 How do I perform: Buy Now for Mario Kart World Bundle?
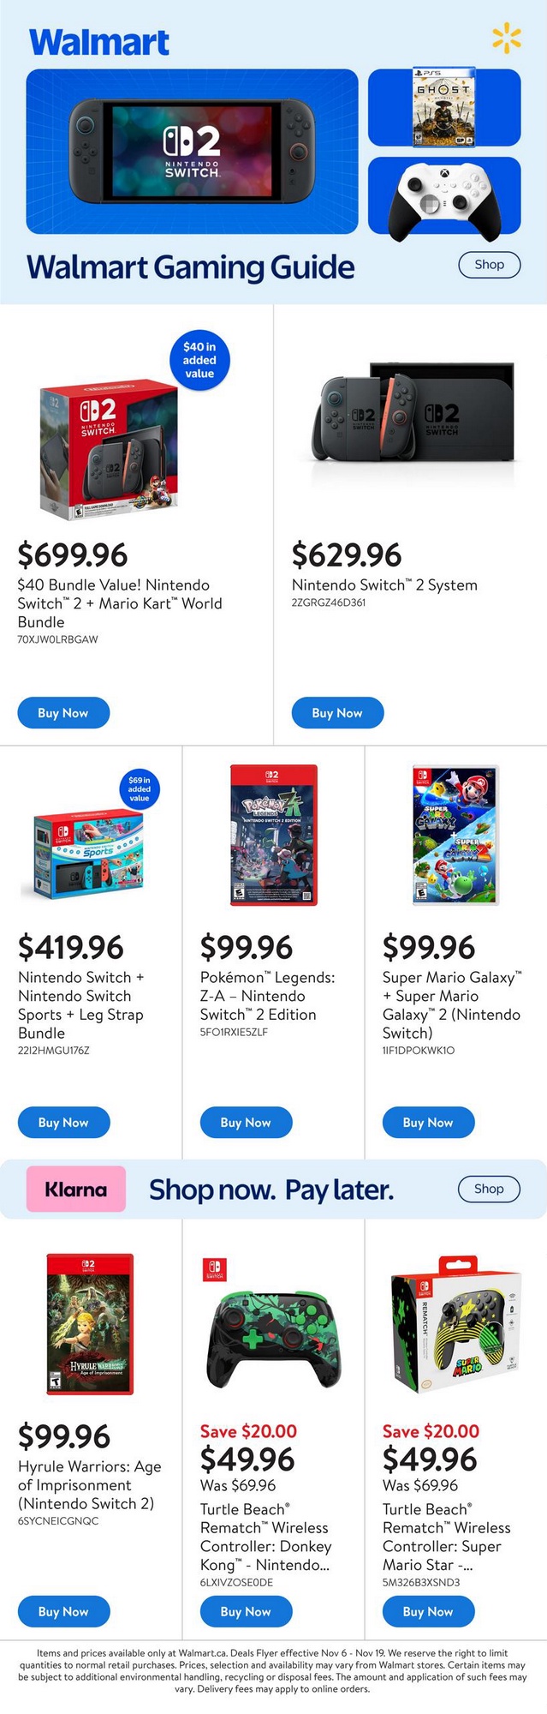[x=63, y=713]
